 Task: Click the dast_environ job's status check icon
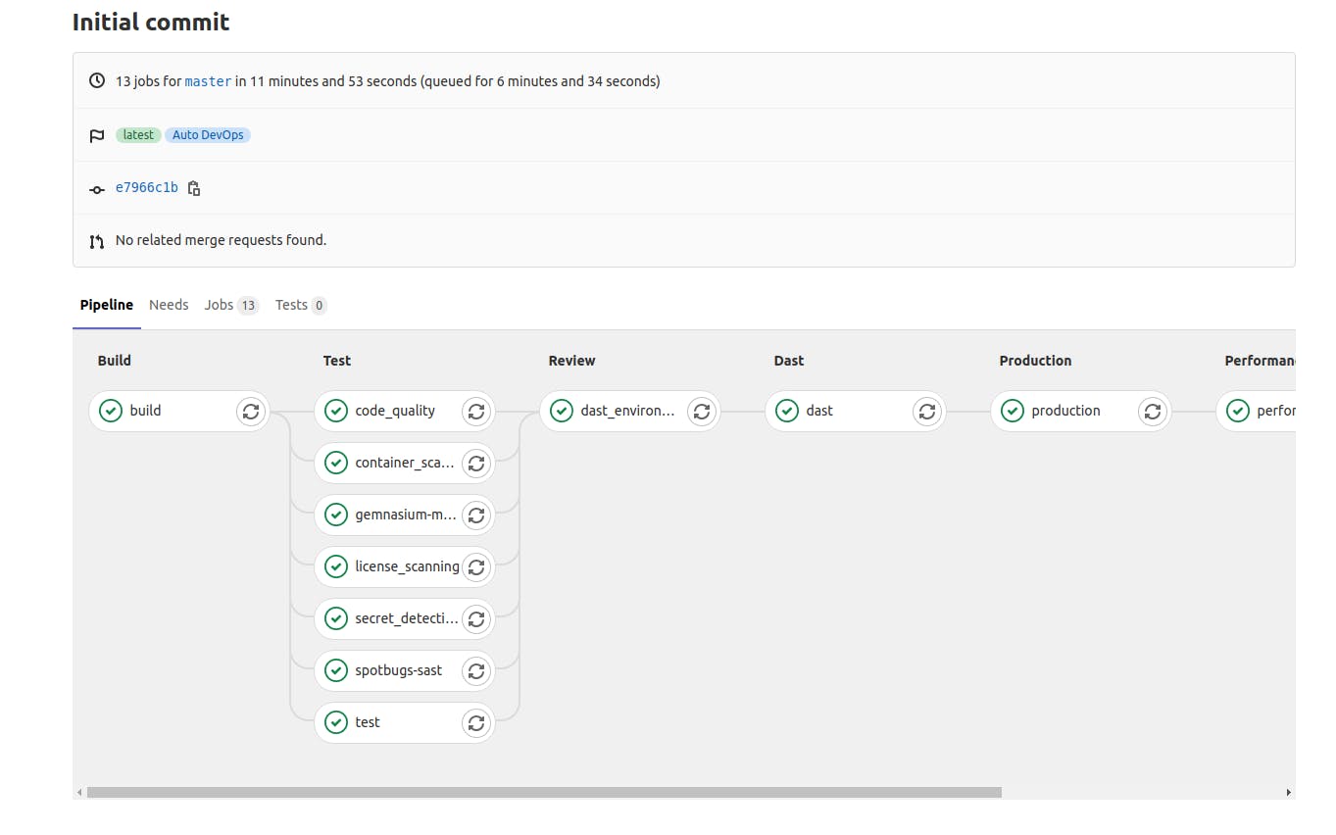562,411
